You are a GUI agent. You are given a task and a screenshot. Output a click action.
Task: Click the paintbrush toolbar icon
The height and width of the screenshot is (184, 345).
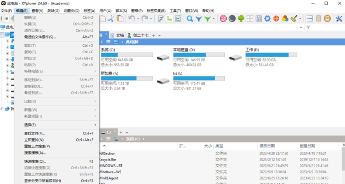click(x=294, y=19)
